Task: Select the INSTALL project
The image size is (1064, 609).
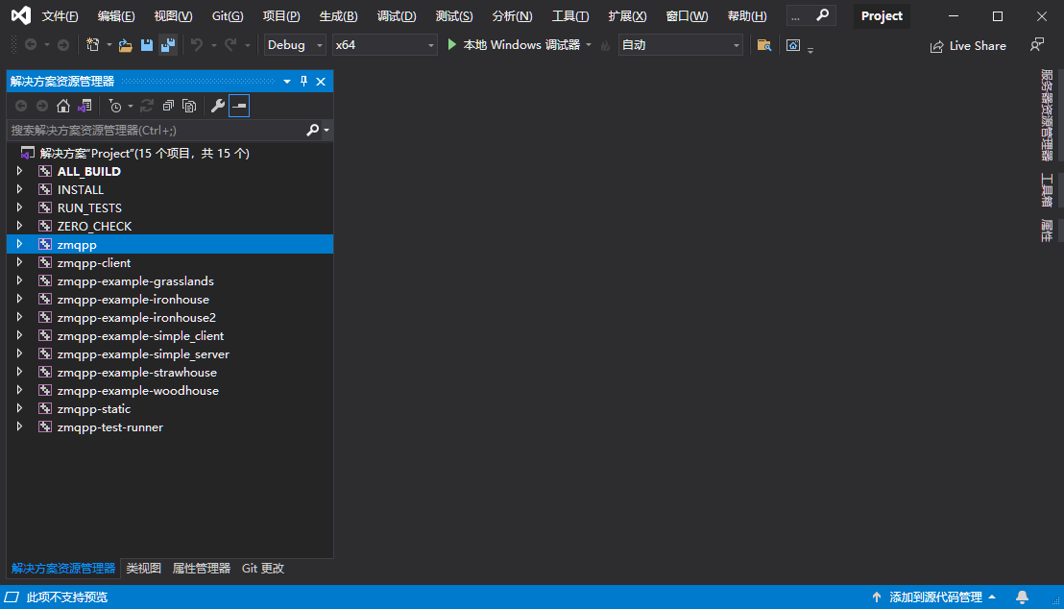Action: point(80,189)
